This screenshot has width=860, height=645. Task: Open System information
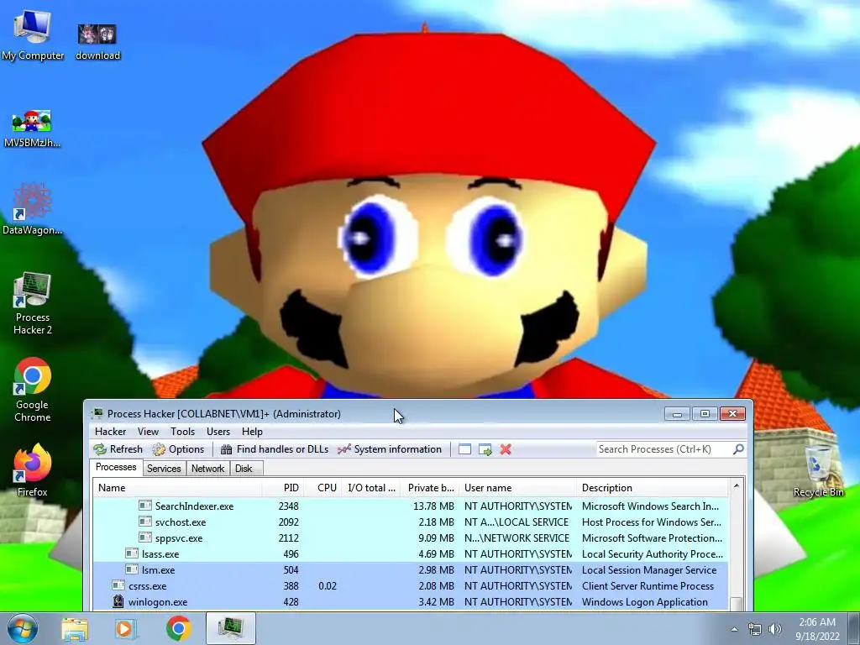point(390,449)
